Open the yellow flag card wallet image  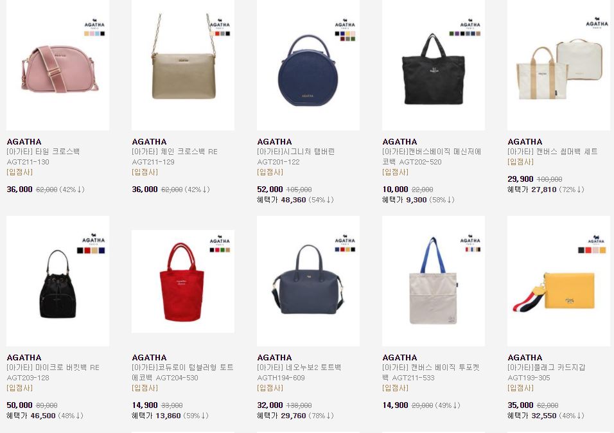[558, 281]
